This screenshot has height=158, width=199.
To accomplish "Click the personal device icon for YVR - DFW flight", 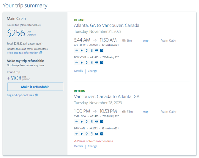I will tap(92, 121).
